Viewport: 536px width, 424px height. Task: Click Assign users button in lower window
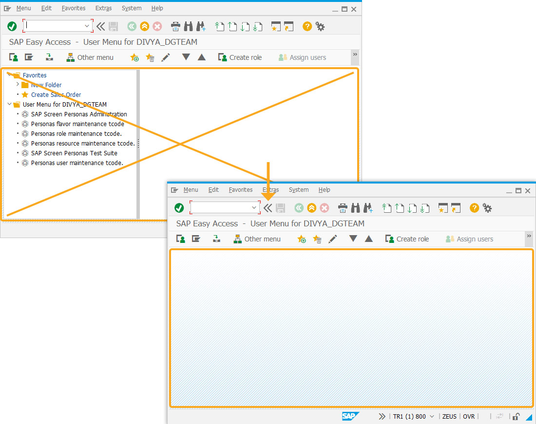(469, 239)
